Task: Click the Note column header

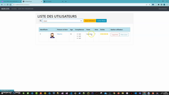Action: click(x=96, y=30)
